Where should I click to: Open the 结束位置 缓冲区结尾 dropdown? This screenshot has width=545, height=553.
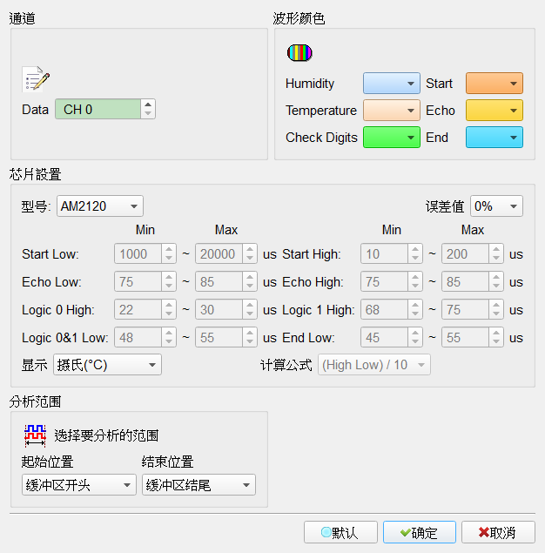coord(198,485)
